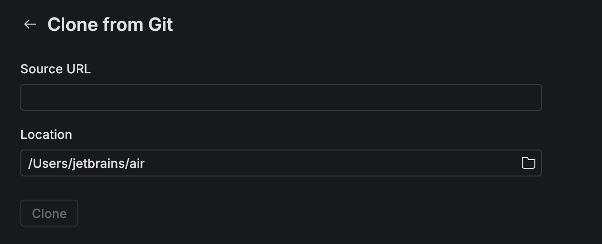Click the "Clone from Git" heading

pyautogui.click(x=110, y=24)
